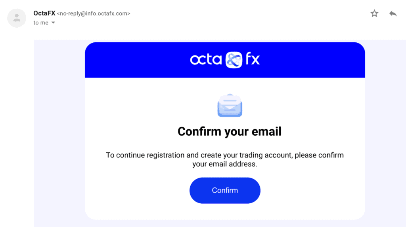Click the "your email address." text line
The width and height of the screenshot is (406, 227).
point(225,164)
